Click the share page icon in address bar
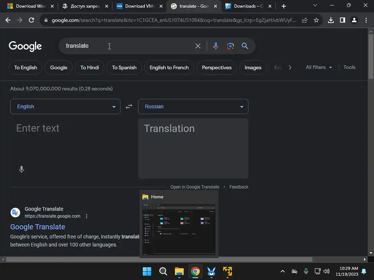Image resolution: width=374 pixels, height=280 pixels. pos(304,20)
